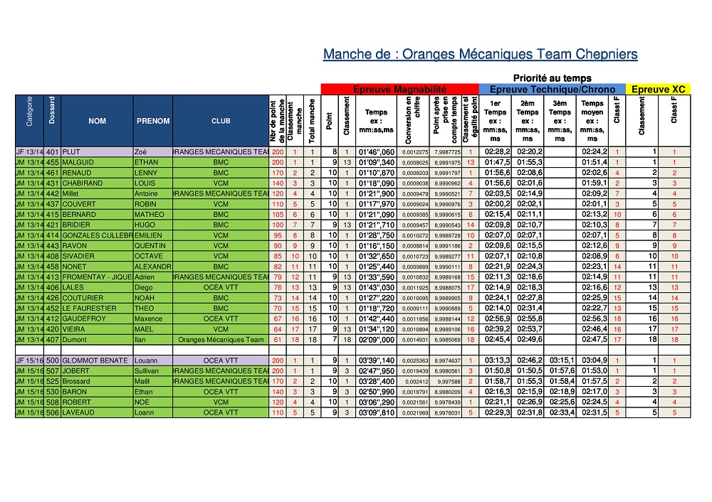Select the '3èm Temps' column header
Screen dimensions: 712x502
click(x=560, y=121)
